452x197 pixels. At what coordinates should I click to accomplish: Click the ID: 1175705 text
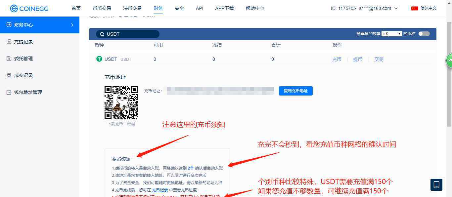(343, 8)
